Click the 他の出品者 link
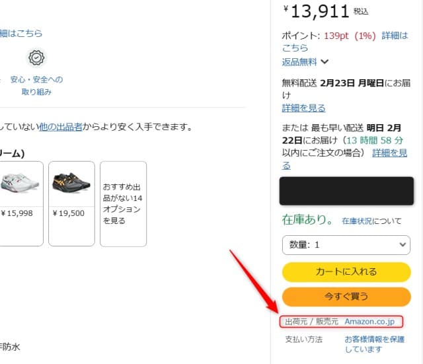Image resolution: width=423 pixels, height=364 pixels. [61, 126]
